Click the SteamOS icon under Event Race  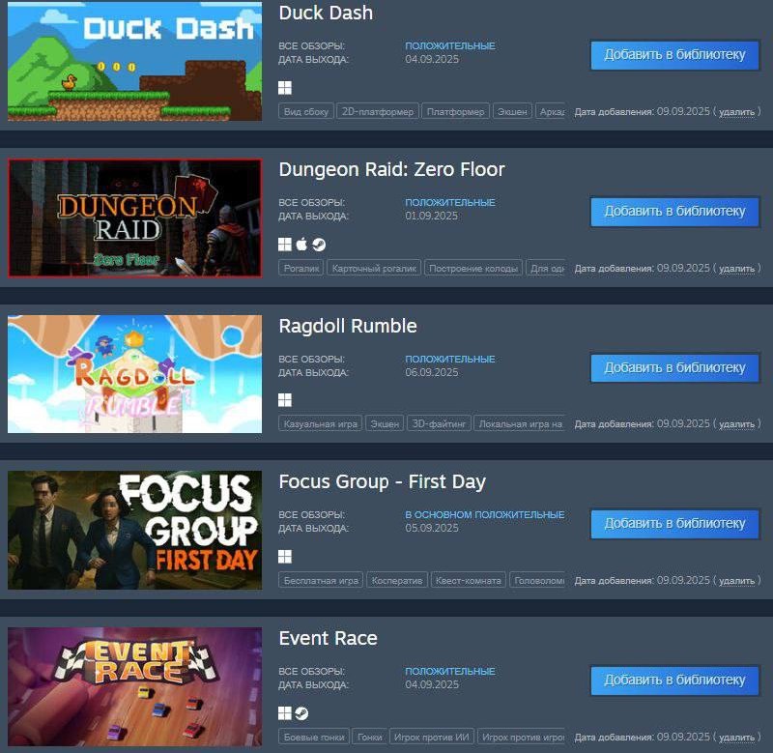301,713
